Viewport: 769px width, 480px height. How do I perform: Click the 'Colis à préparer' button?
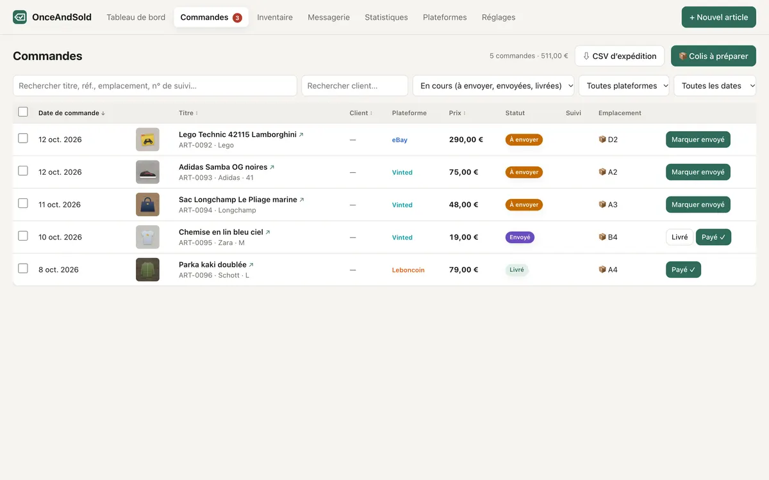point(713,56)
